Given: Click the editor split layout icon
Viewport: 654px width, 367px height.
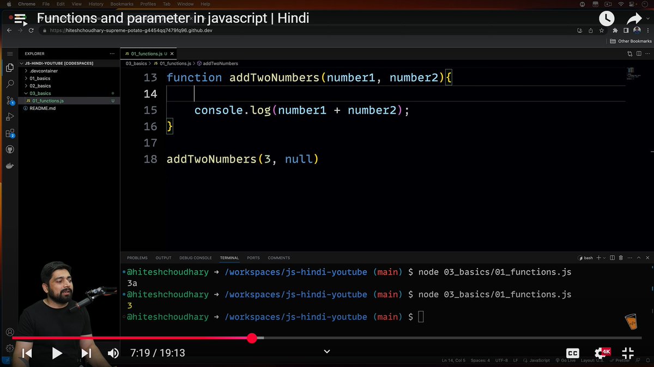Looking at the screenshot, I should [638, 53].
